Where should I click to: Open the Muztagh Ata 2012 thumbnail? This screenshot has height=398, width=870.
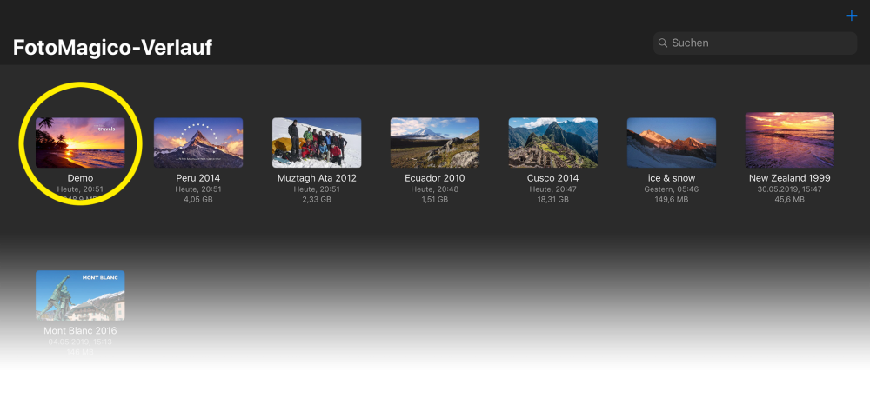[x=317, y=143]
